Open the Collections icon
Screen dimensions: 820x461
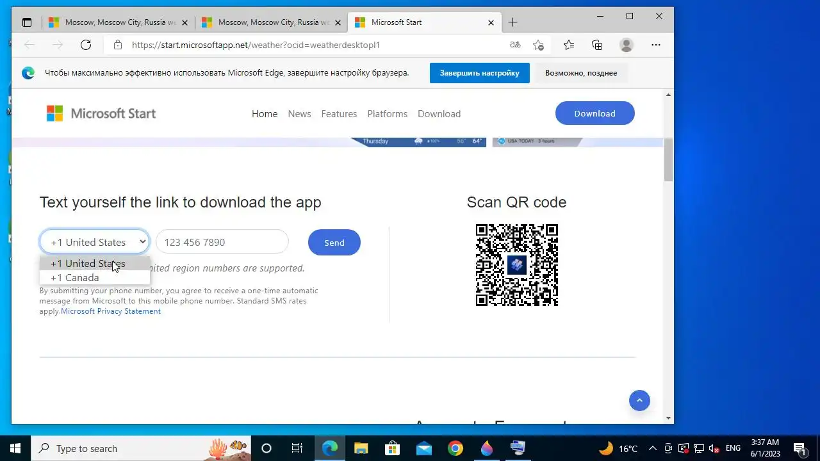(597, 45)
